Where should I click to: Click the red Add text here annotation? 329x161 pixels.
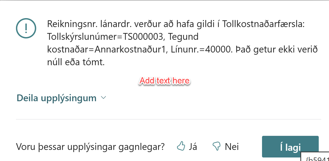point(164,81)
